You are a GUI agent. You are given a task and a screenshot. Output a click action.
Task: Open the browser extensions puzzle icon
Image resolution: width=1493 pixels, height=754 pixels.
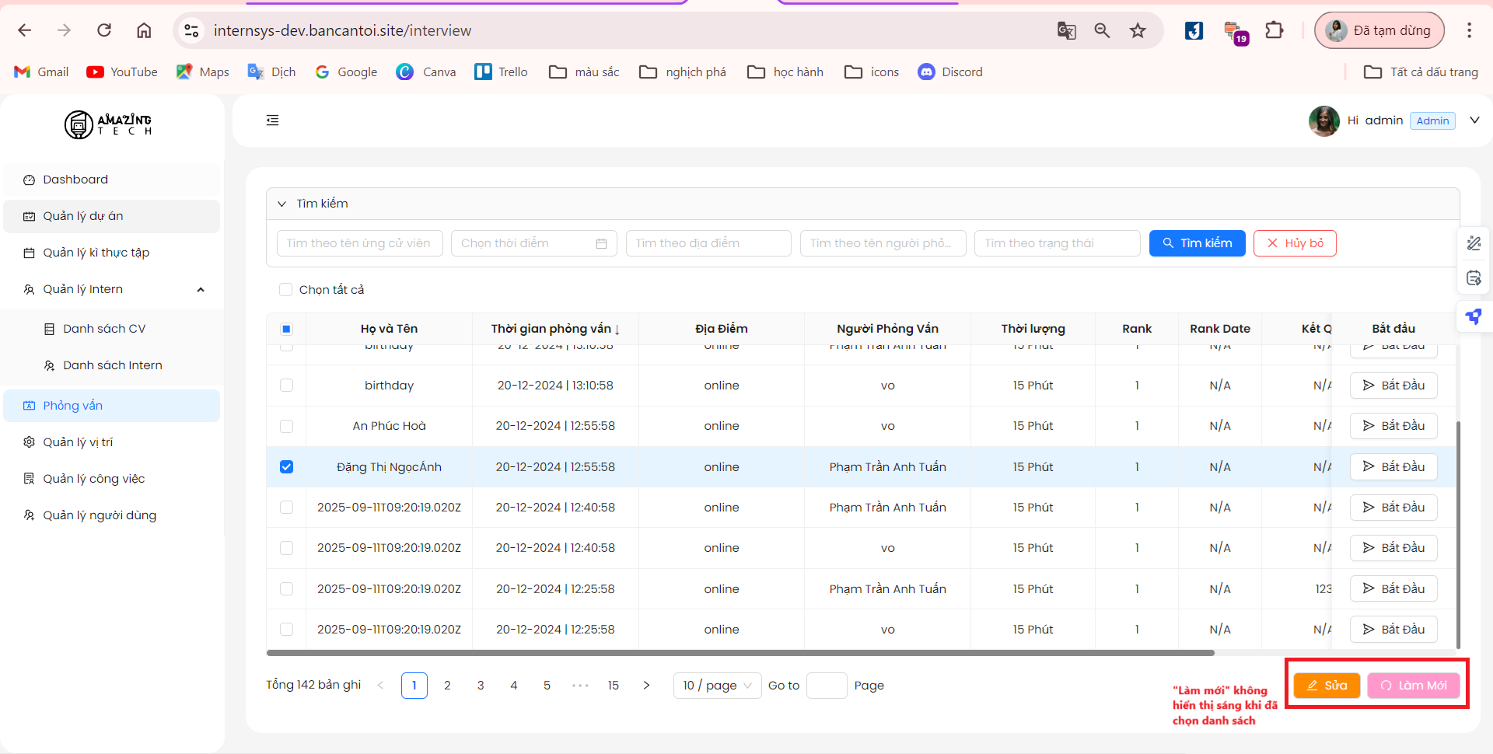click(x=1274, y=30)
